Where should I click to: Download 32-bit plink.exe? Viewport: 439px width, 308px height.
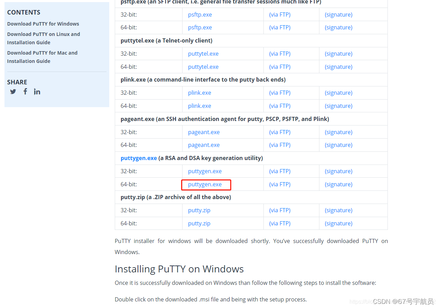point(199,93)
